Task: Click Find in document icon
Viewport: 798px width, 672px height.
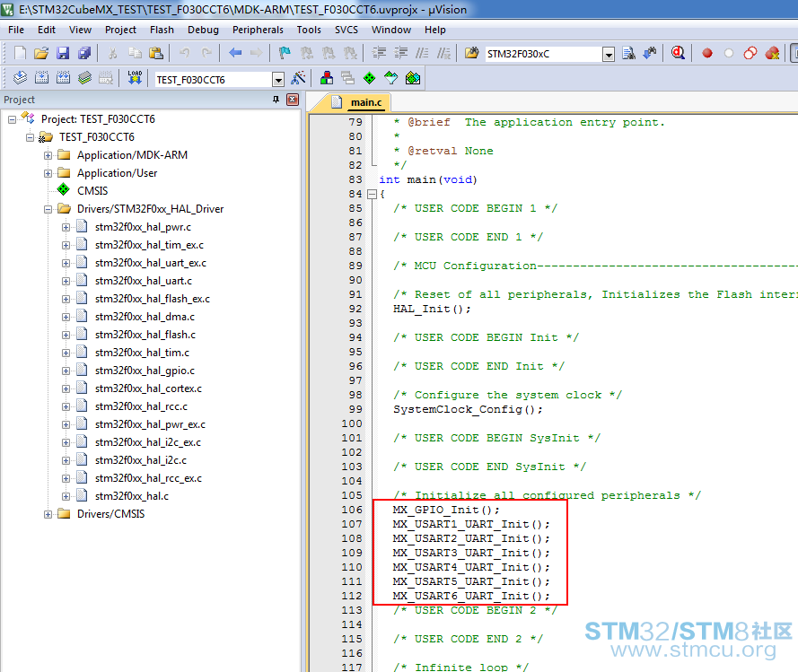Action: point(629,53)
